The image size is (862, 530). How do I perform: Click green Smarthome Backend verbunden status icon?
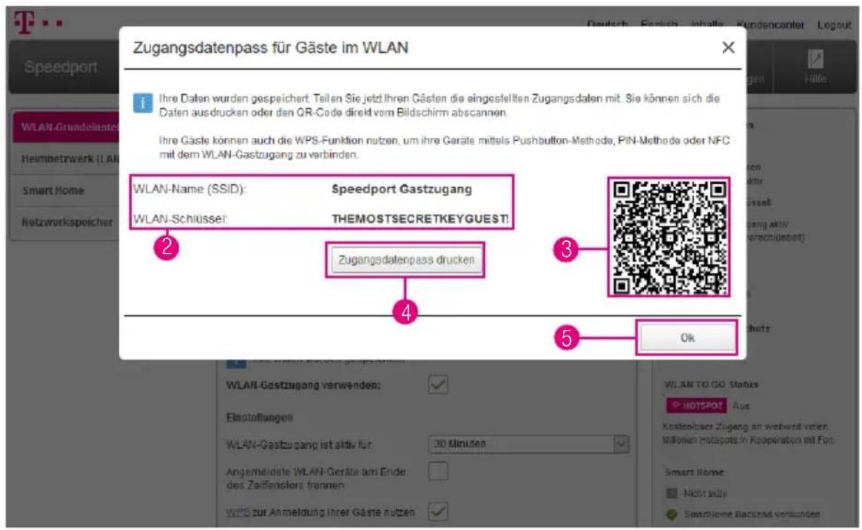[672, 514]
